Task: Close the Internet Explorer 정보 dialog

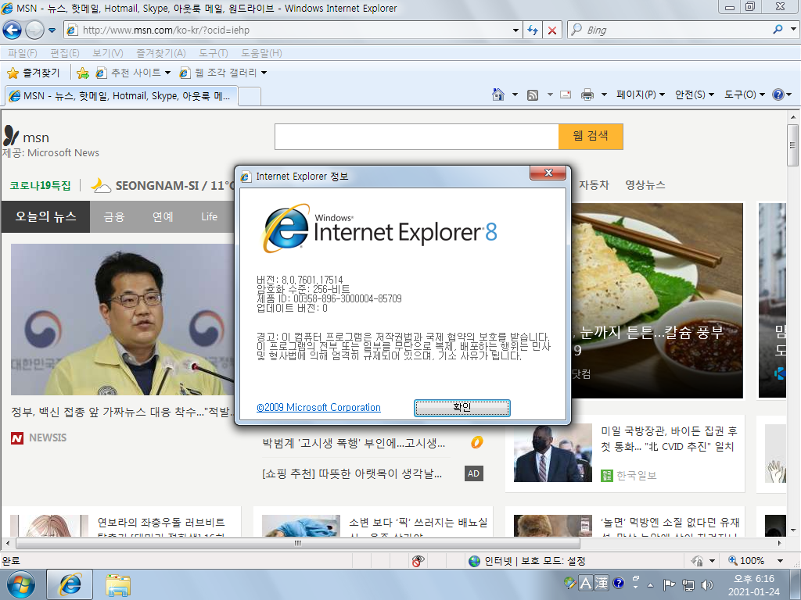Action: point(548,173)
